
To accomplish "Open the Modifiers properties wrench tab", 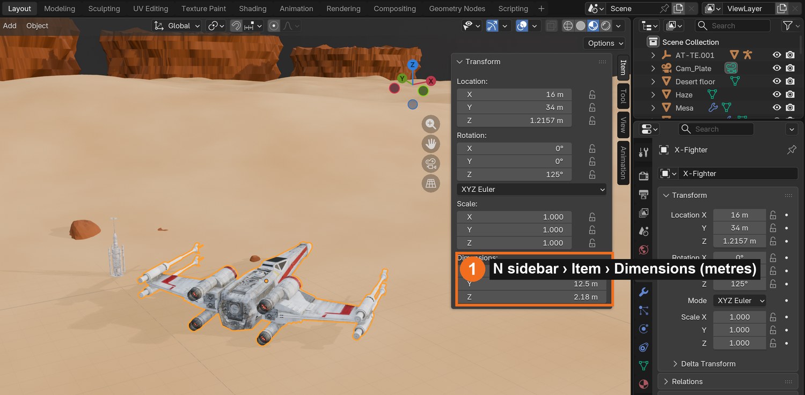I will (x=643, y=292).
